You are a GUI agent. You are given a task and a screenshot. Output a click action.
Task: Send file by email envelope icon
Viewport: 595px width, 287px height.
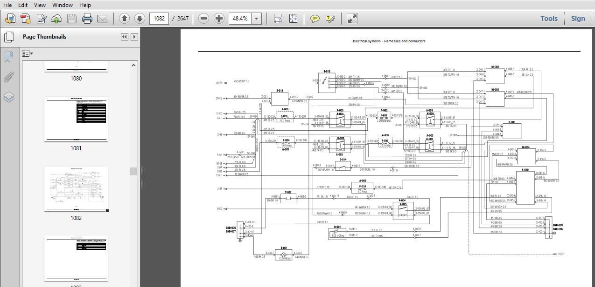tap(102, 19)
